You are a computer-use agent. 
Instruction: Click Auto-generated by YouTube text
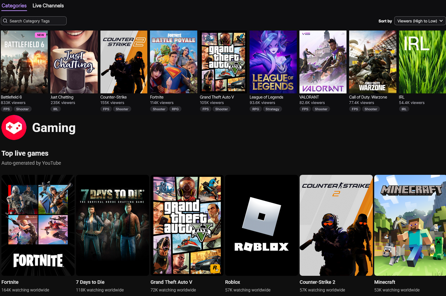tap(31, 163)
